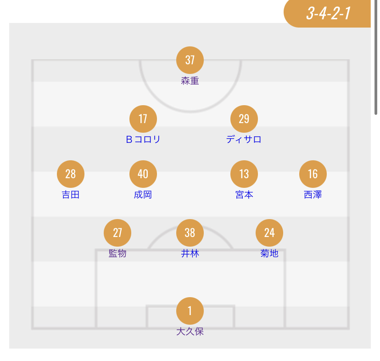The height and width of the screenshot is (361, 380).
Task: Open player link Bコロリ
Action: pyautogui.click(x=143, y=140)
